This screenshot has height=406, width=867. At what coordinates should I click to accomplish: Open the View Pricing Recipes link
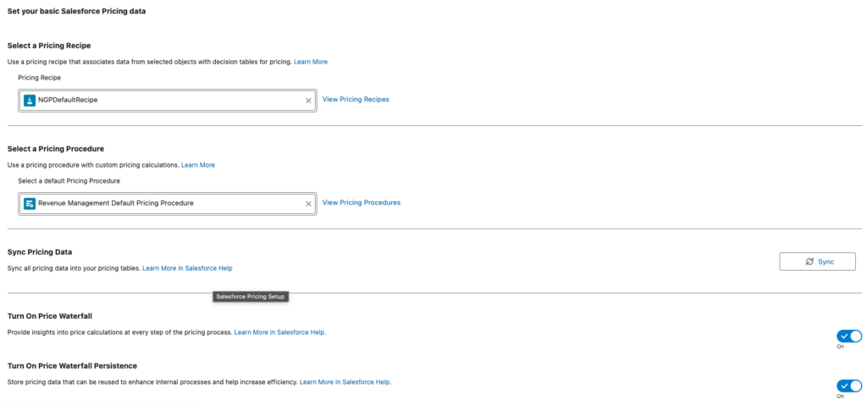coord(356,99)
